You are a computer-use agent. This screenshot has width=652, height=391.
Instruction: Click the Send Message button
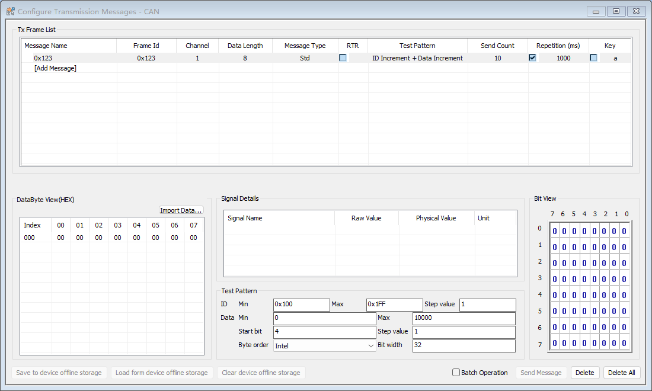541,373
